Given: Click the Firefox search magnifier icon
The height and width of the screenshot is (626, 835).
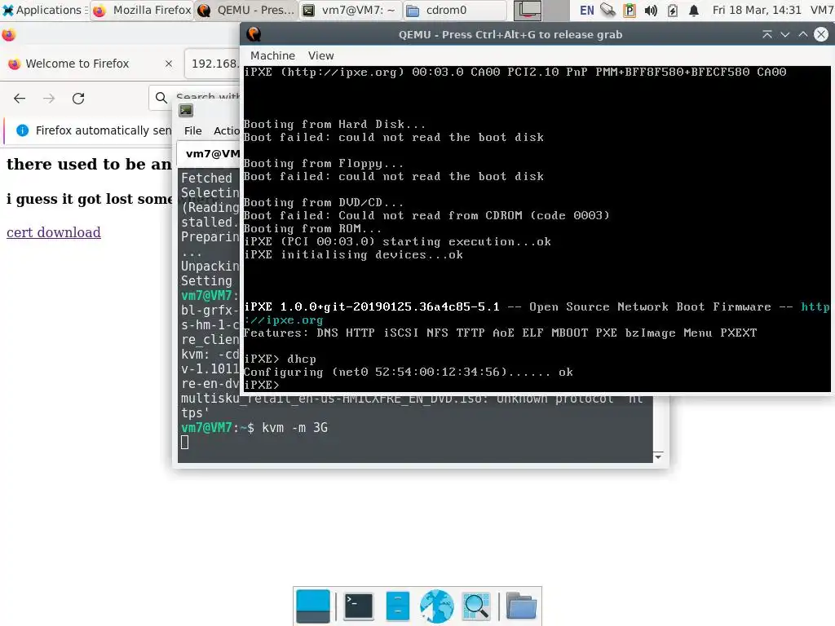Looking at the screenshot, I should pos(161,98).
